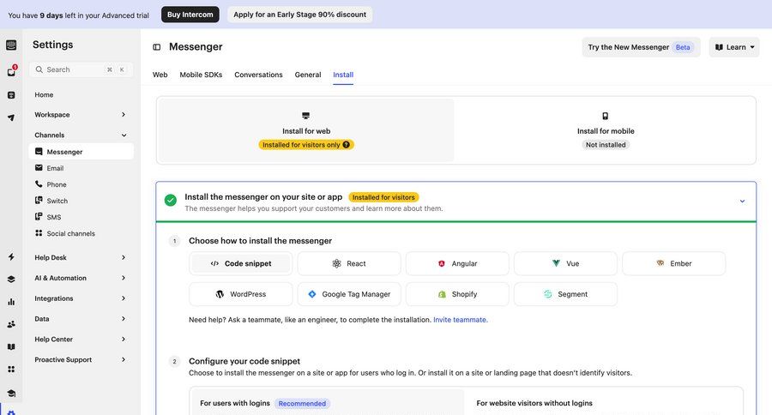The width and height of the screenshot is (772, 415).
Task: Open the App store grid icon
Action: 11,370
